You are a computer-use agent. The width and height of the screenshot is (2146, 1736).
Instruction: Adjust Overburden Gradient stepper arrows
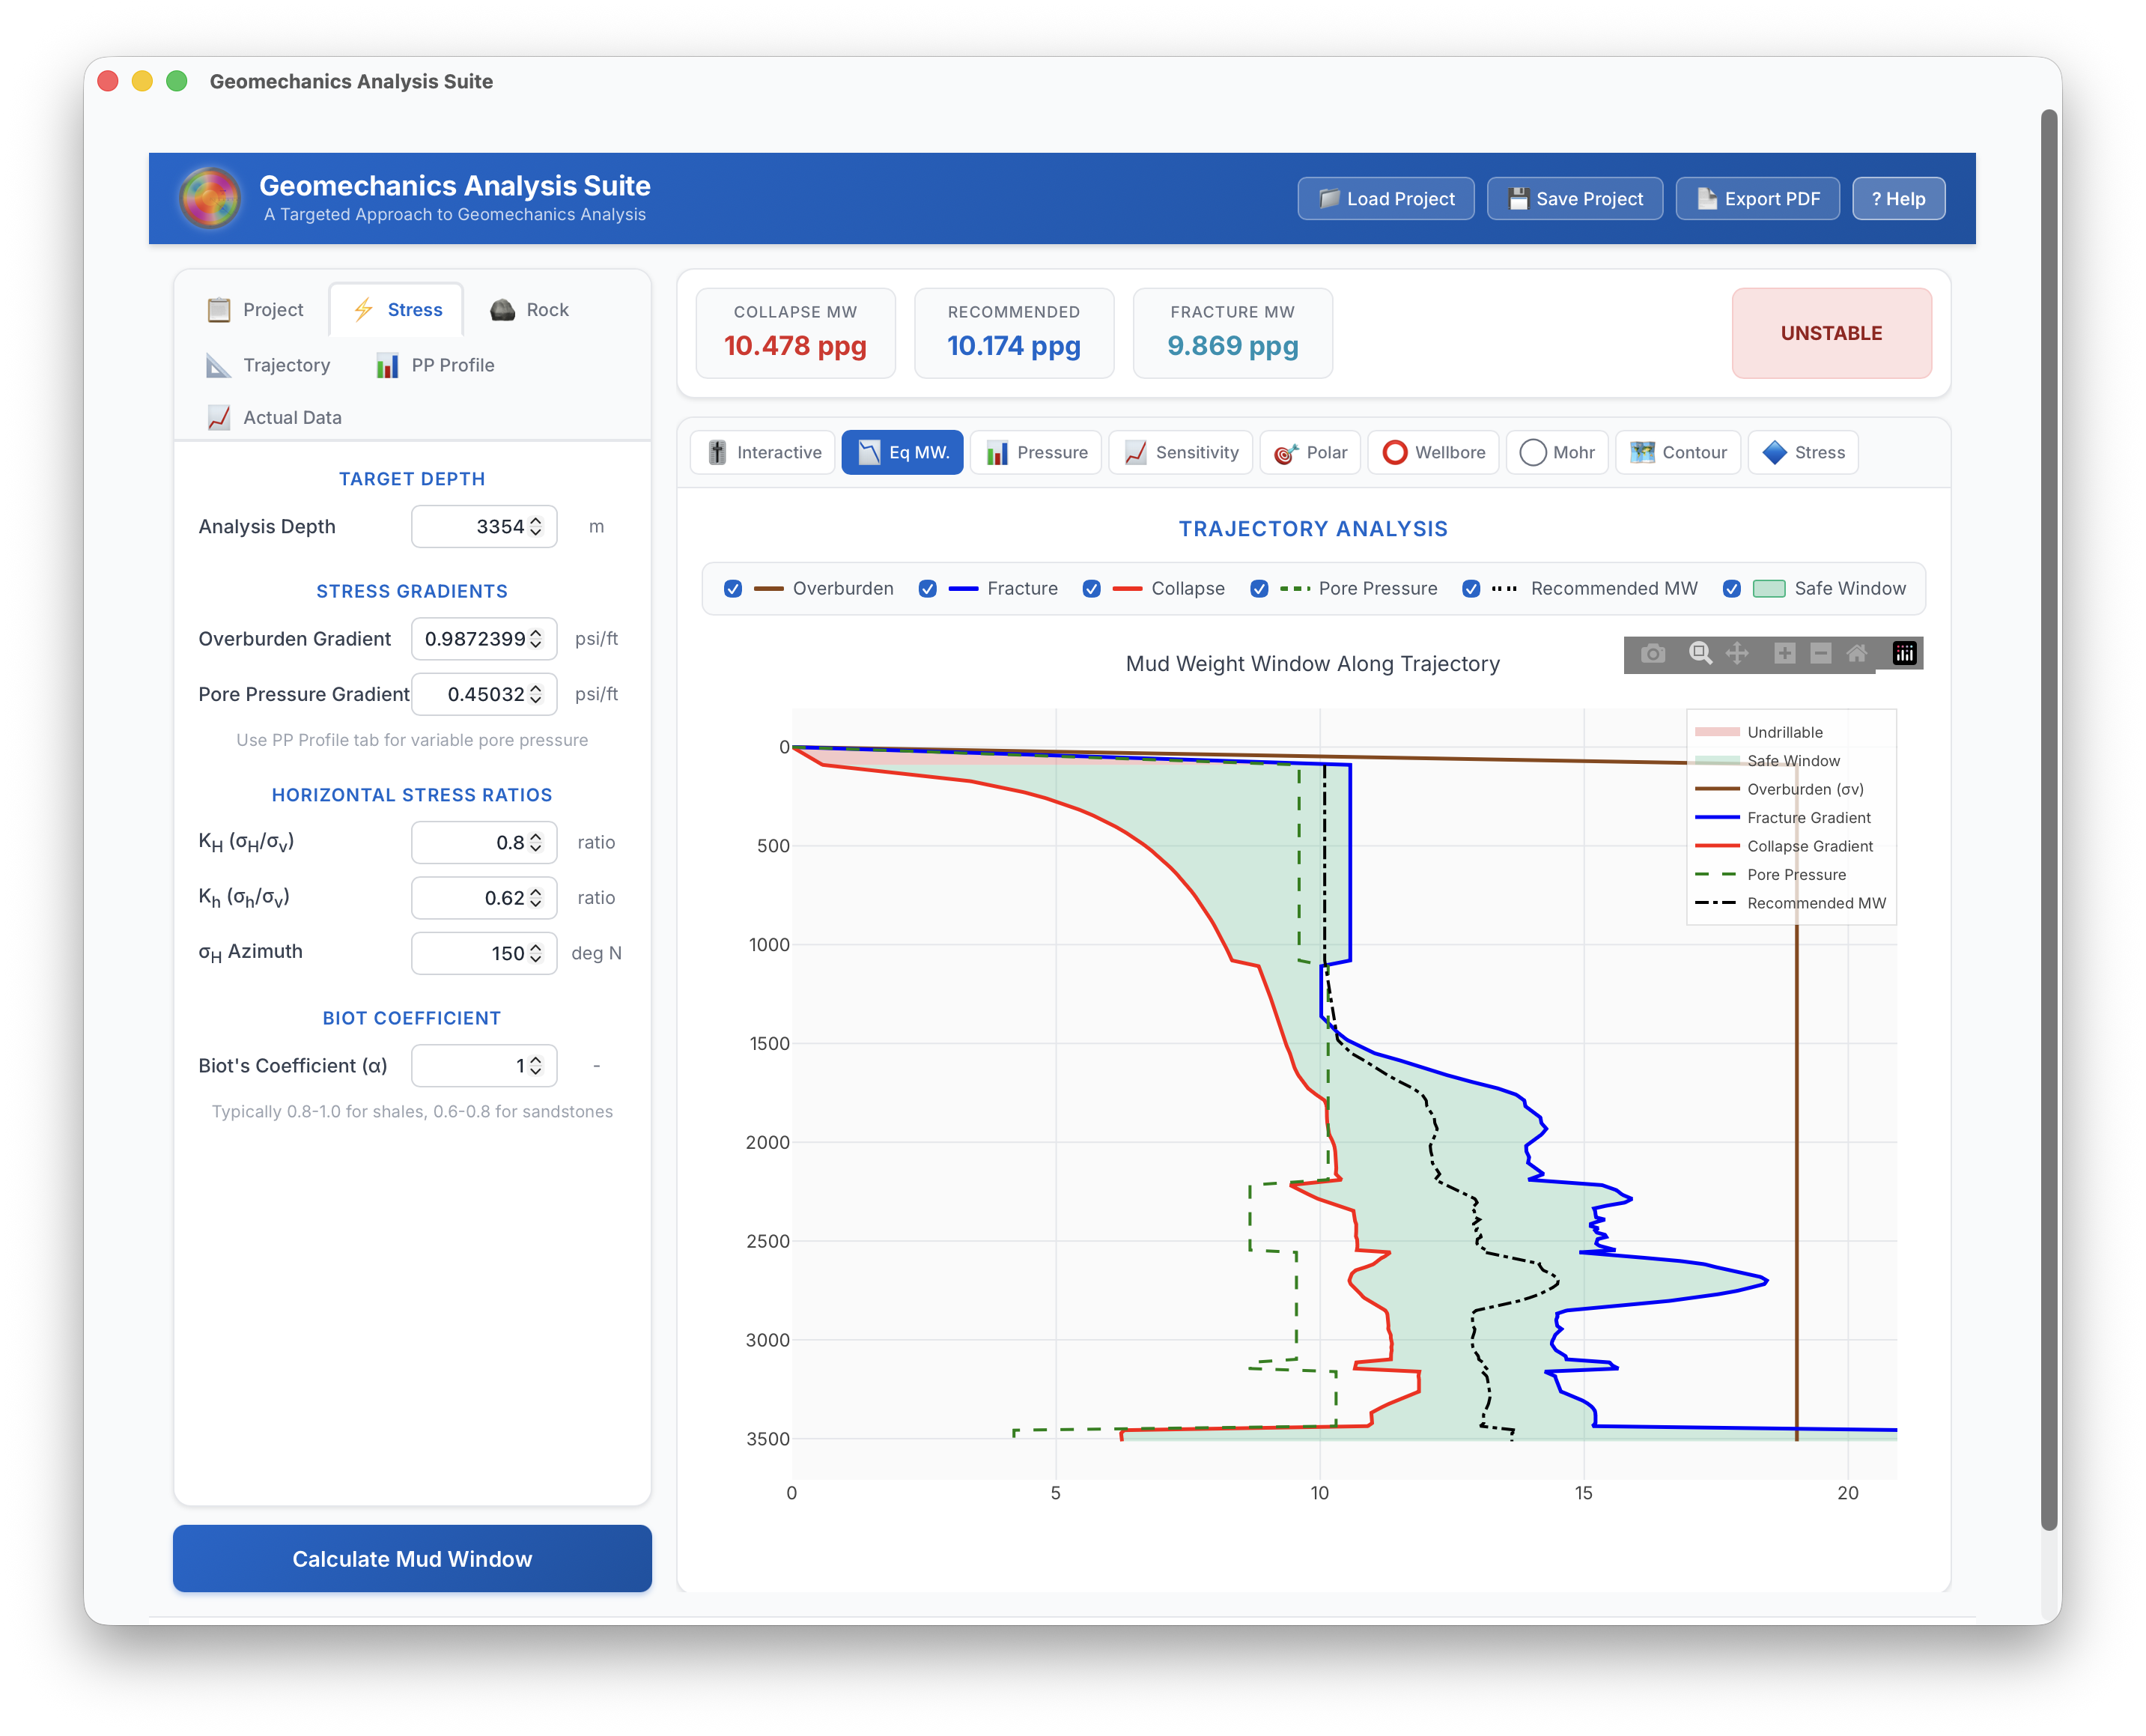[535, 639]
